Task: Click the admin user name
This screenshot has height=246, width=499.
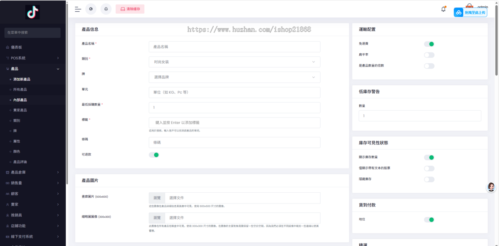Action: [483, 6]
